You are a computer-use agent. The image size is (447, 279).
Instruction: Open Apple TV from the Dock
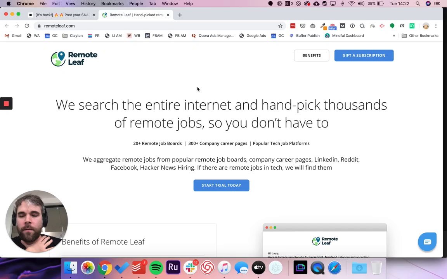[258, 268]
